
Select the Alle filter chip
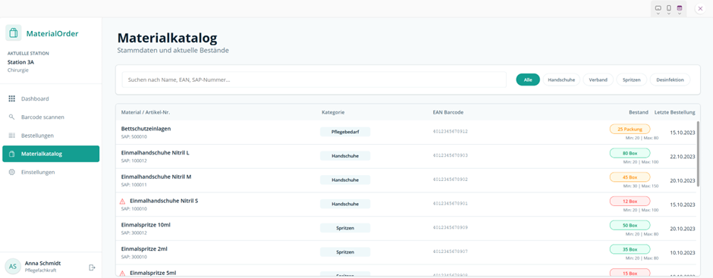click(x=528, y=80)
